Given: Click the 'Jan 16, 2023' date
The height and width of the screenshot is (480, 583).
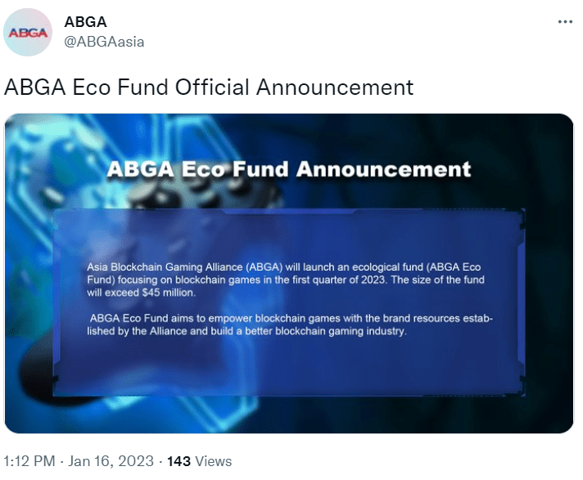Looking at the screenshot, I should pos(111,461).
